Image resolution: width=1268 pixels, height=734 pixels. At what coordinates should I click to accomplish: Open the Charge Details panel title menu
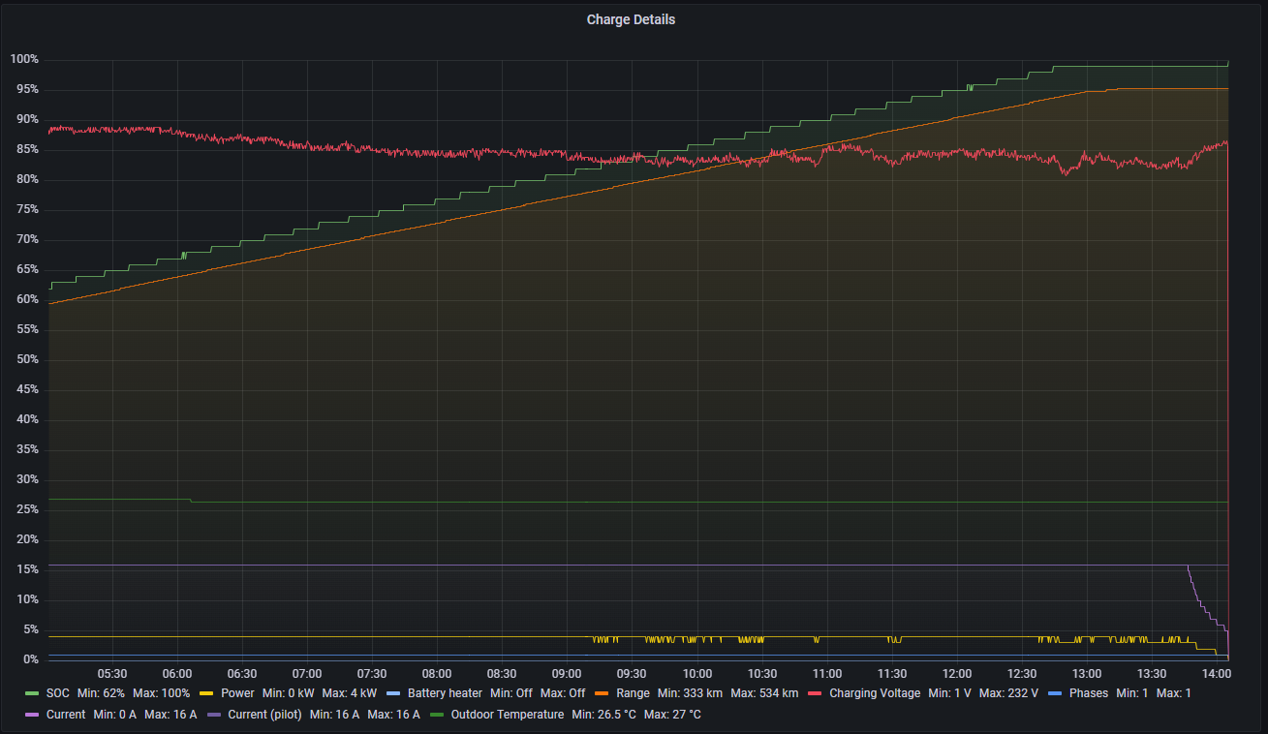(631, 19)
